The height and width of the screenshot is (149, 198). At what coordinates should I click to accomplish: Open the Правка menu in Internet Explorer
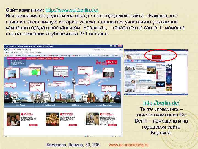[x=12, y=52]
